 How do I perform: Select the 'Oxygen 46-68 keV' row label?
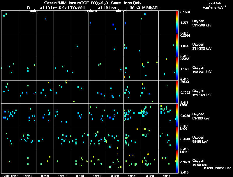coord(200,163)
